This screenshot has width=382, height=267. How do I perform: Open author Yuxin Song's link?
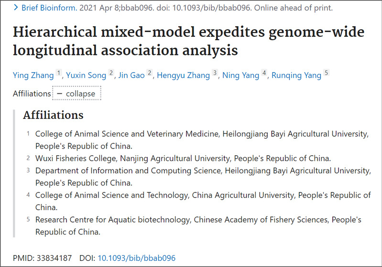point(86,75)
